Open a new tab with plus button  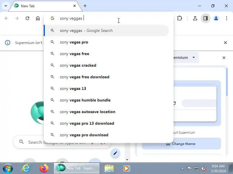85,6
